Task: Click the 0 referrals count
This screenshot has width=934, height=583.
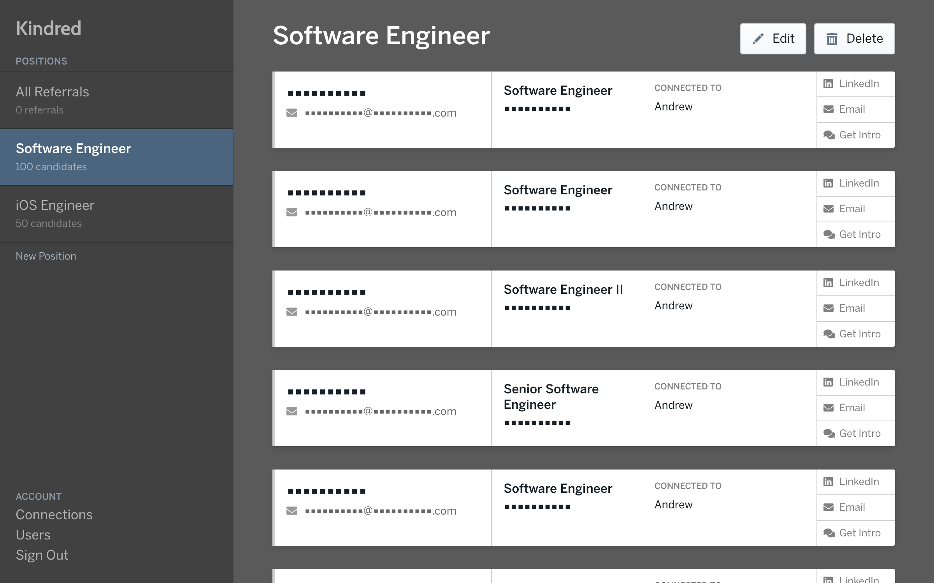Action: [40, 110]
